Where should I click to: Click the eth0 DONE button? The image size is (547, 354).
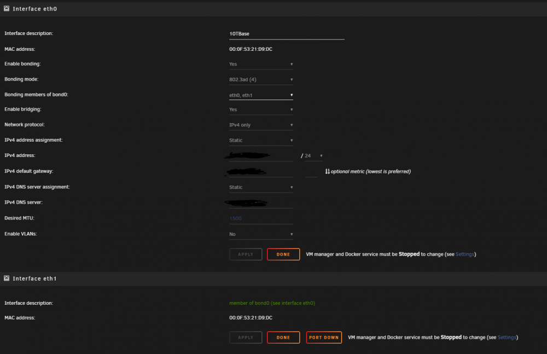point(283,254)
